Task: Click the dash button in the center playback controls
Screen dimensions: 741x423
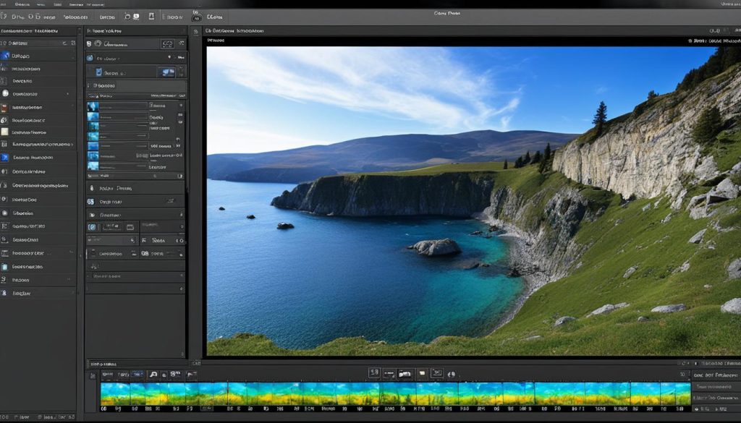Action: click(x=389, y=374)
